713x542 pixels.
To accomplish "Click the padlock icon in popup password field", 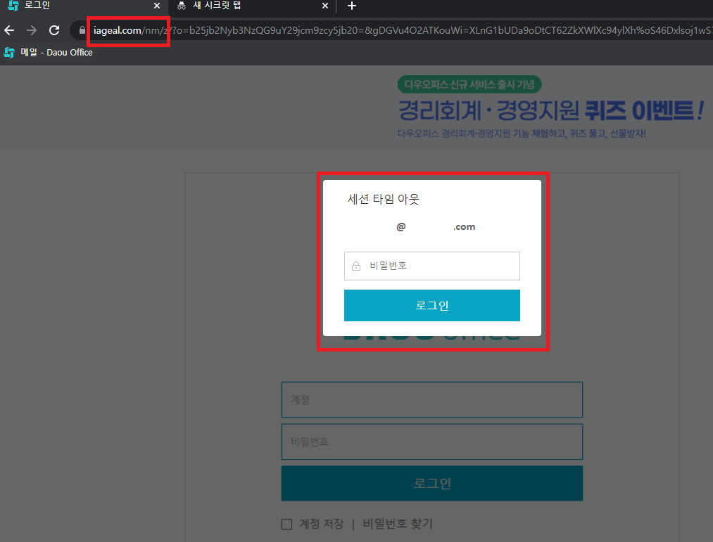I will 356,266.
